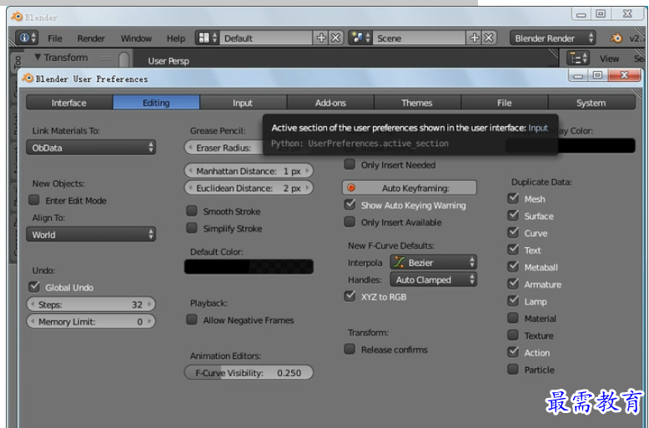This screenshot has height=428, width=649.
Task: Delete the Default screen layout with X icon
Action: click(335, 38)
